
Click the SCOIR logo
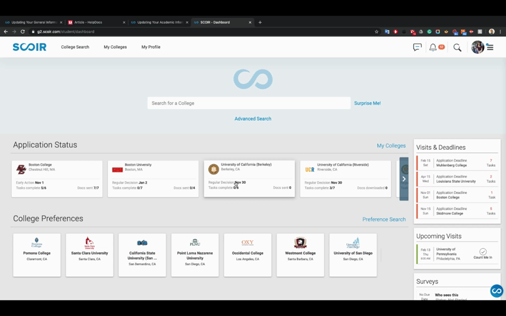coord(30,47)
